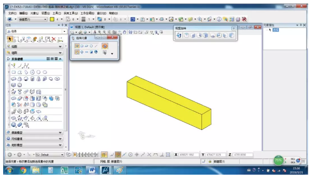
Task: Select the Place Block rectangle tool
Action: (x=14, y=72)
